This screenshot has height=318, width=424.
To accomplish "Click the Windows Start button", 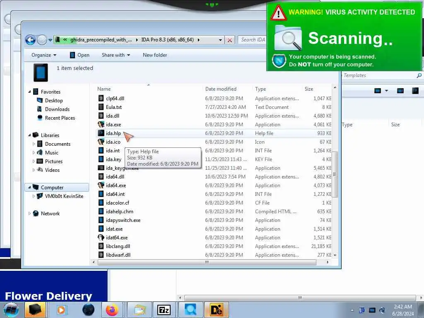I will tap(11, 310).
